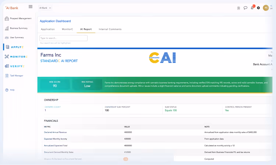Focus the 'Type to search' field
276x165 pixels.
(x=63, y=38)
